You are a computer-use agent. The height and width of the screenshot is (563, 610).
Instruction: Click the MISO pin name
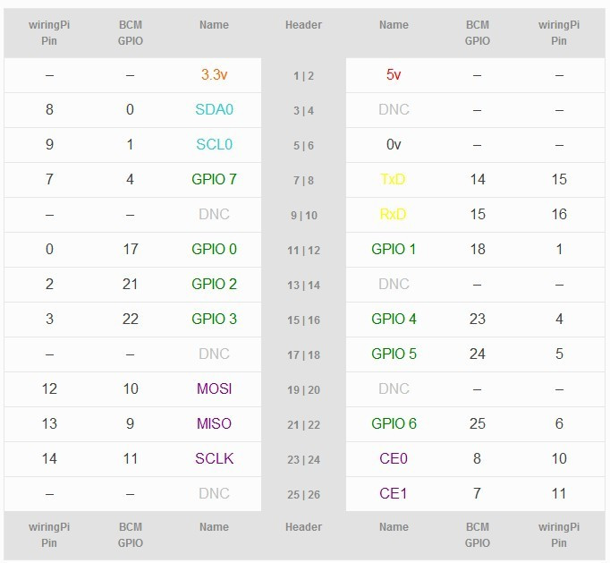tap(214, 423)
